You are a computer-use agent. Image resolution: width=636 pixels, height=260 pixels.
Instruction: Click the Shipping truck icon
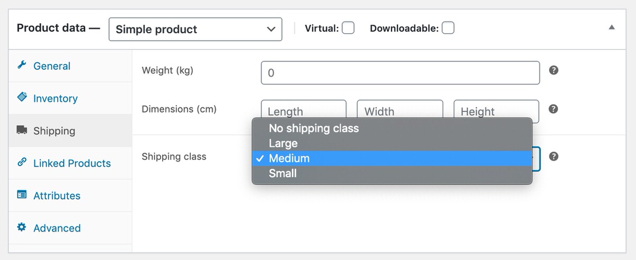[x=22, y=130]
